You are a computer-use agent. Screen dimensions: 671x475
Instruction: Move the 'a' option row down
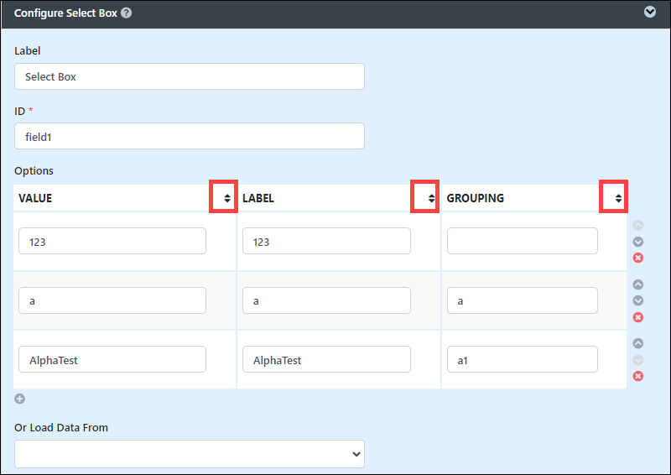click(638, 300)
